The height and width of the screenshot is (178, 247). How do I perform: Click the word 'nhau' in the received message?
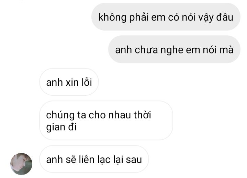pyautogui.click(x=120, y=115)
